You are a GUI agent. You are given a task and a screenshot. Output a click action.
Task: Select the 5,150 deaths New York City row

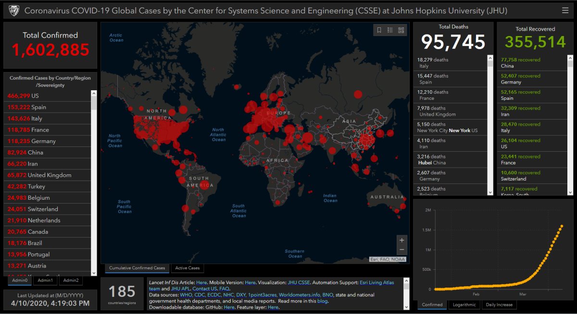(x=450, y=128)
